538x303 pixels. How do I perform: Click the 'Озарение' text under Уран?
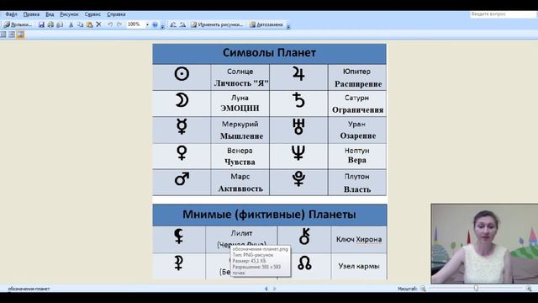pos(358,136)
